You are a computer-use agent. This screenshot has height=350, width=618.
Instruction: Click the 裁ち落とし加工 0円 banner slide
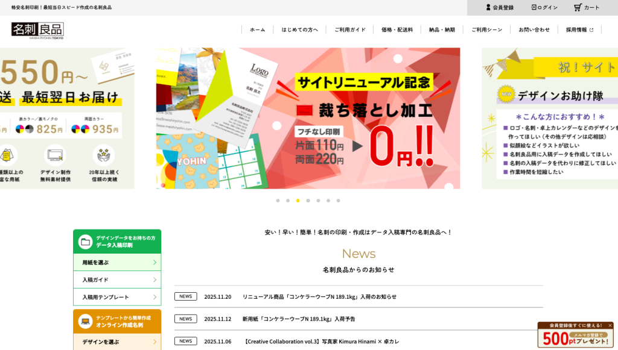(308, 118)
